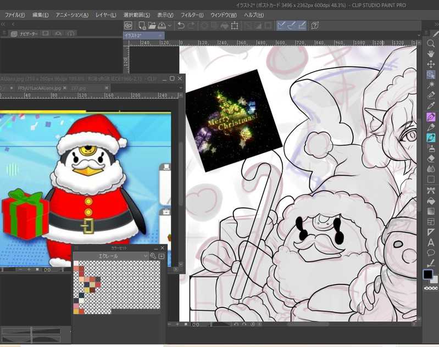
Task: Toggle Snap to Special Ruler
Action: [292, 25]
